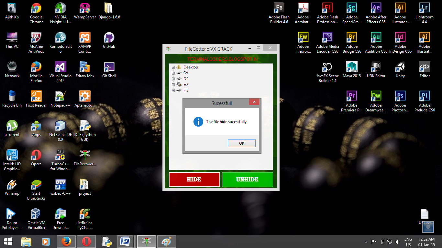Image resolution: width=442 pixels, height=248 pixels.
Task: Select E:\ drive label in tree
Action: pos(186,85)
